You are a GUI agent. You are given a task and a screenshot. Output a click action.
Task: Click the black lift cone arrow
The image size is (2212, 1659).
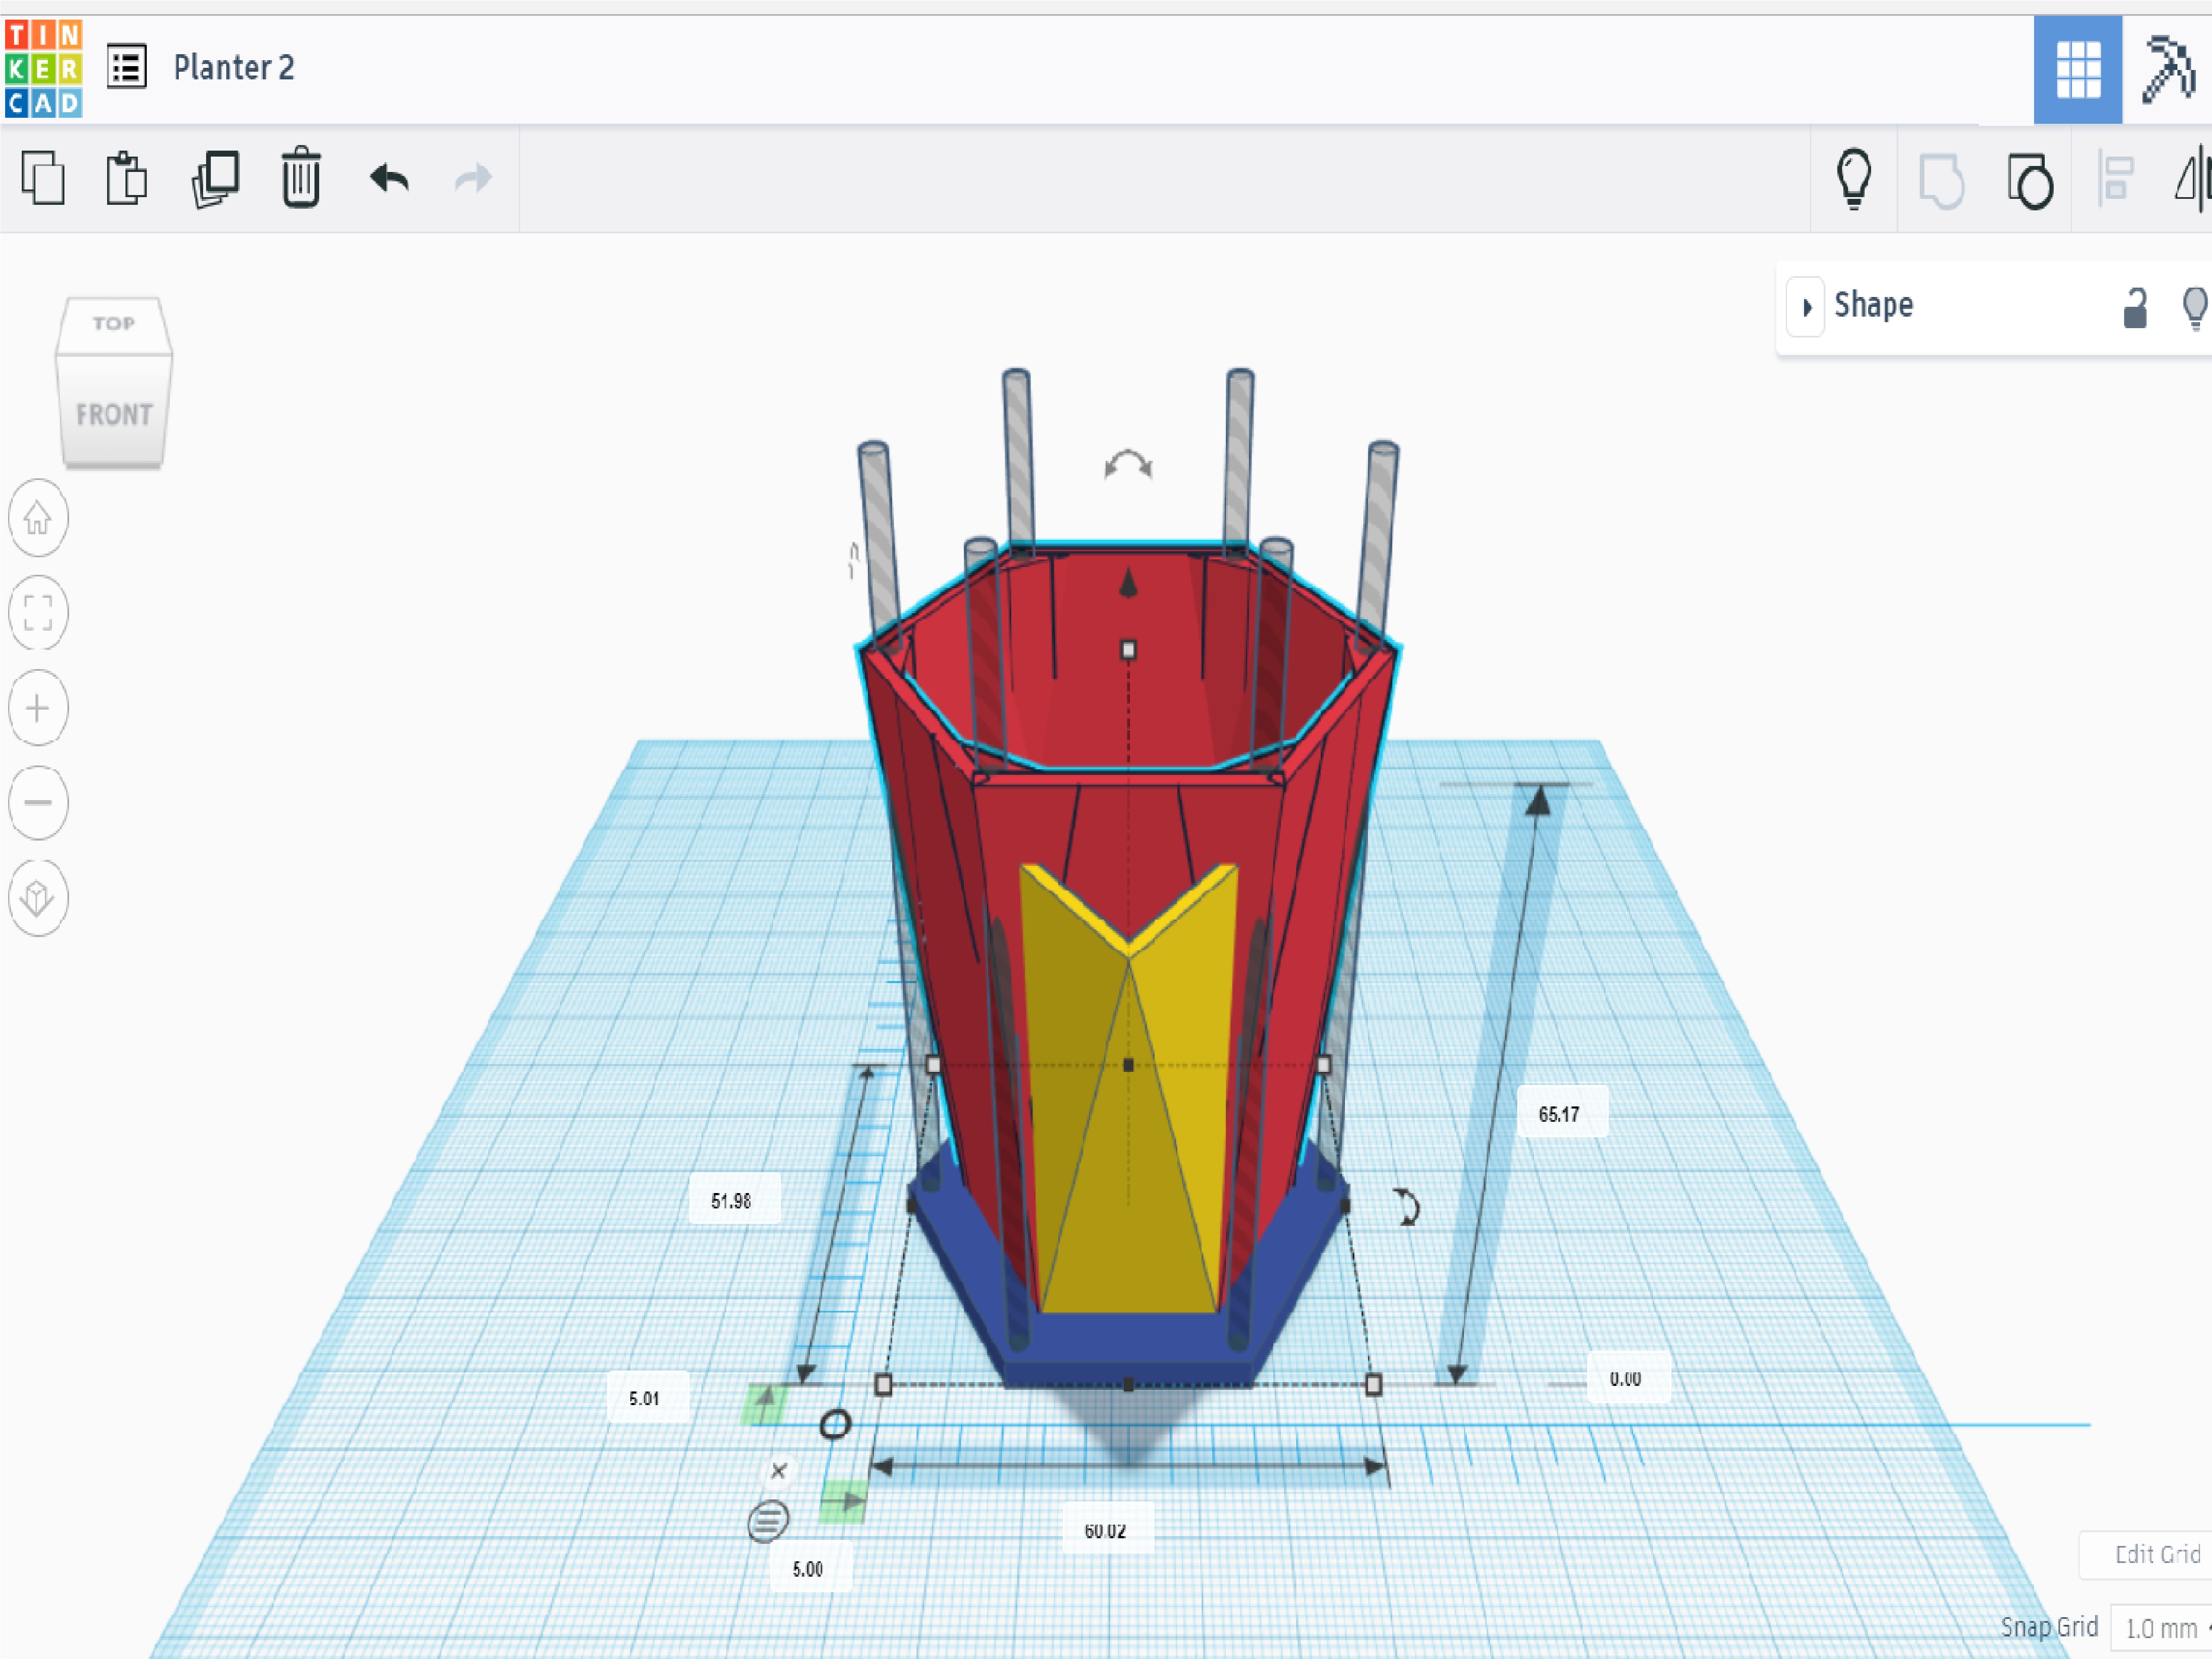tap(1128, 582)
